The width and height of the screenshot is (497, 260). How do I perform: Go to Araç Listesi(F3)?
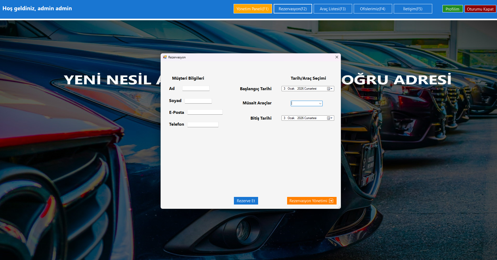[333, 9]
